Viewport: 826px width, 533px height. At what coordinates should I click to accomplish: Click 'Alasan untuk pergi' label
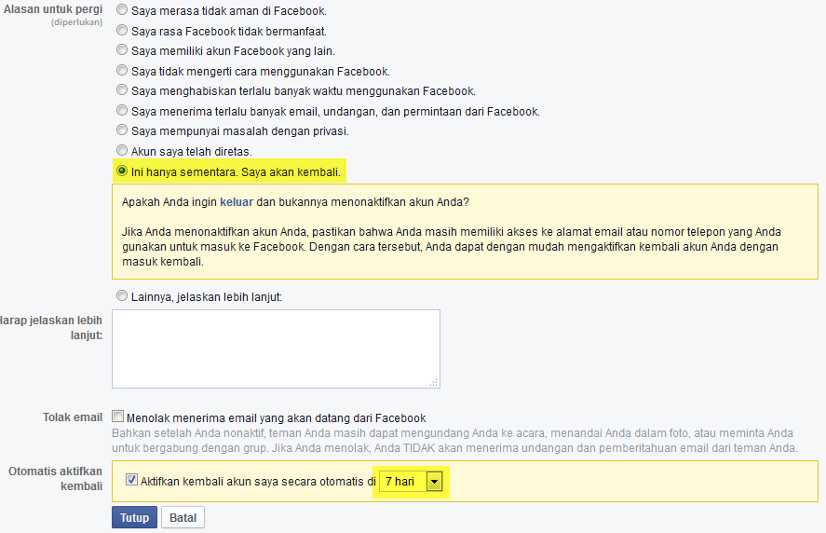53,9
